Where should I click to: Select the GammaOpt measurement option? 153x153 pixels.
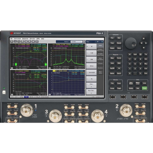[x=91, y=73]
